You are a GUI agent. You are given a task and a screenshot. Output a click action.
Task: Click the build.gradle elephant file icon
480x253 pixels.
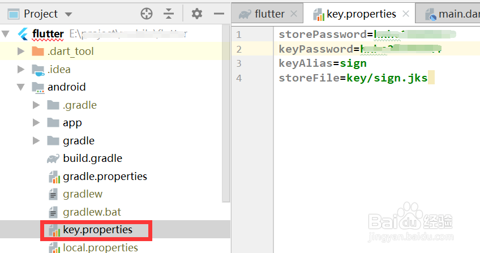coord(53,158)
